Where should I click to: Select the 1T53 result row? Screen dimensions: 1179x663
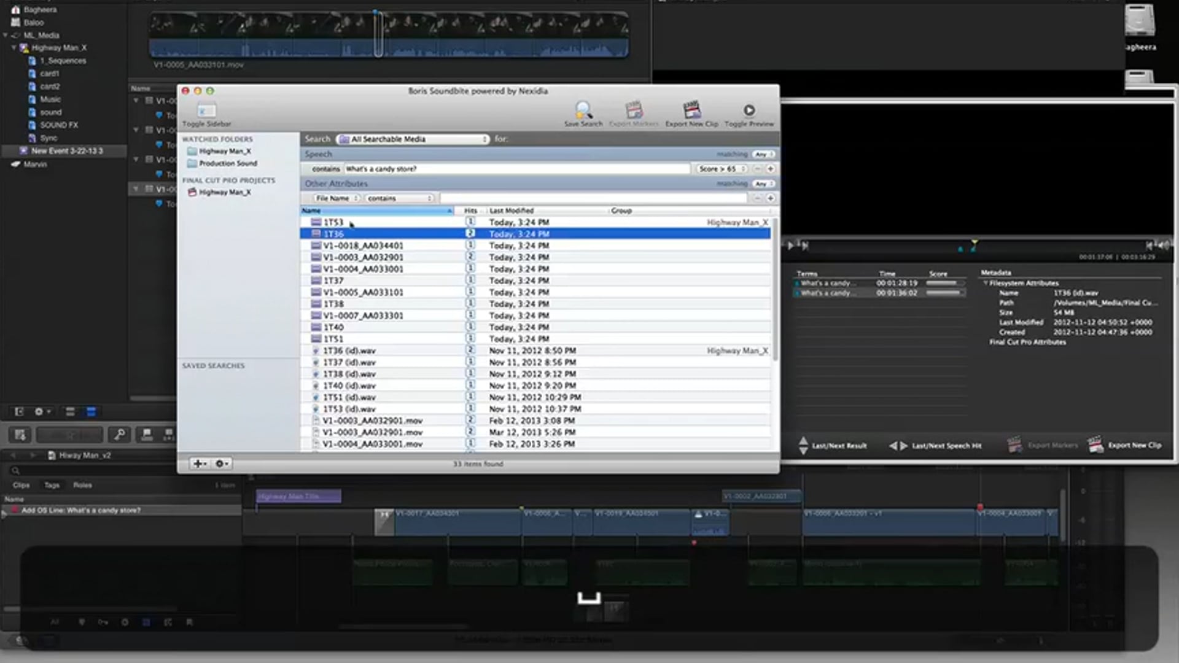535,222
